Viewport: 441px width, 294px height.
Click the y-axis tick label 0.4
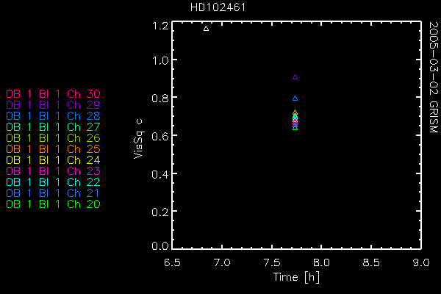(160, 174)
